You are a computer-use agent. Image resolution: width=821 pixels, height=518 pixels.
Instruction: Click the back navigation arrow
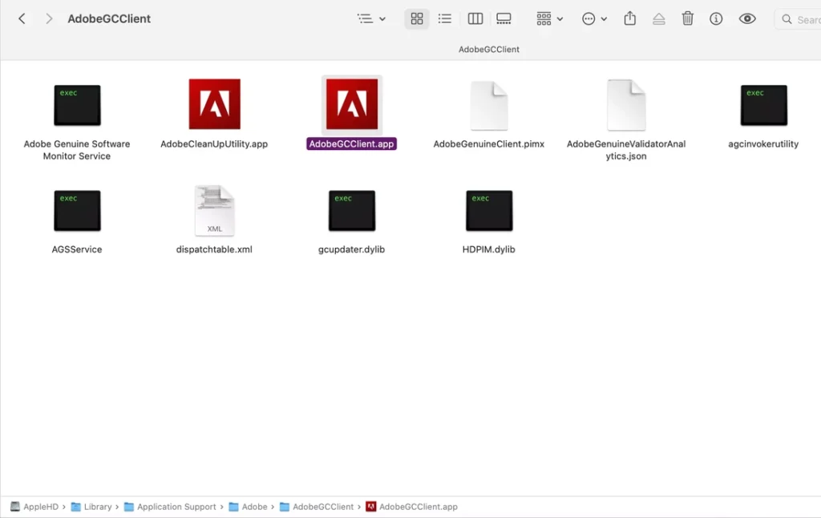[21, 18]
